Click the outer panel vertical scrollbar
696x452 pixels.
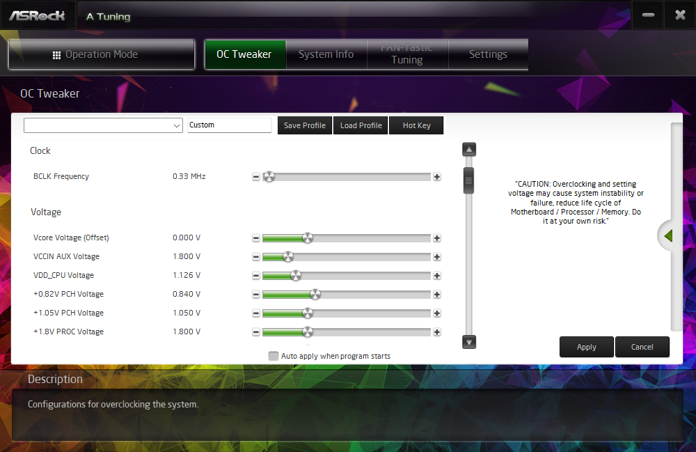click(677, 226)
